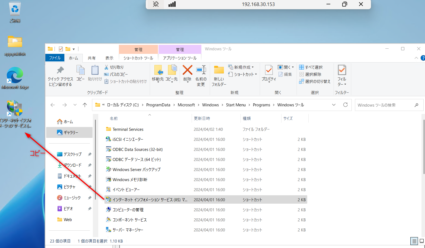Screen dimensions: 425x248
Task: Click the Paste clipboard icon
Action: (x=95, y=70)
